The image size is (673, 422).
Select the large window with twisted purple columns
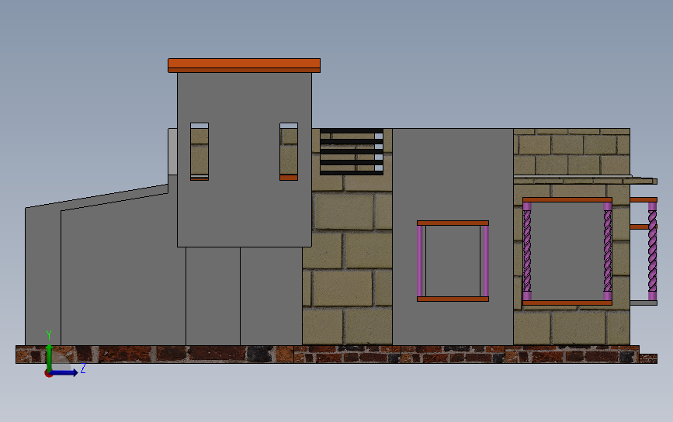click(x=567, y=251)
